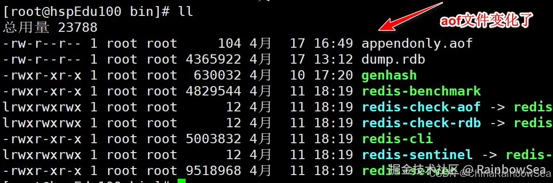Click day 10 in genhash row
Viewport: 553px width, 183px height.
coord(297,75)
